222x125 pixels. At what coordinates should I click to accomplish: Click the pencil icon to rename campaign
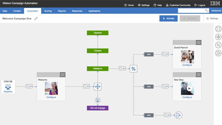36,19
